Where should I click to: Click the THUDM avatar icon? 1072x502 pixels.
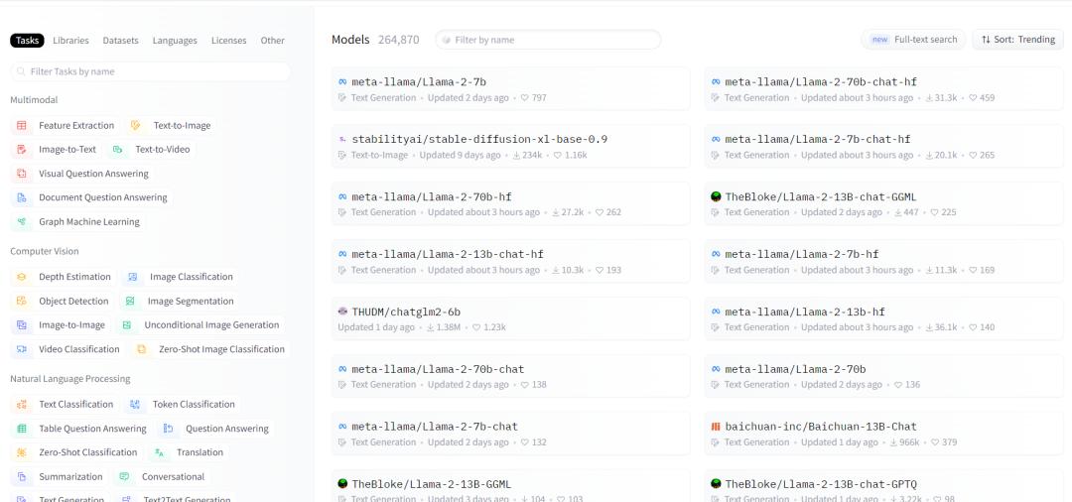coord(342,312)
